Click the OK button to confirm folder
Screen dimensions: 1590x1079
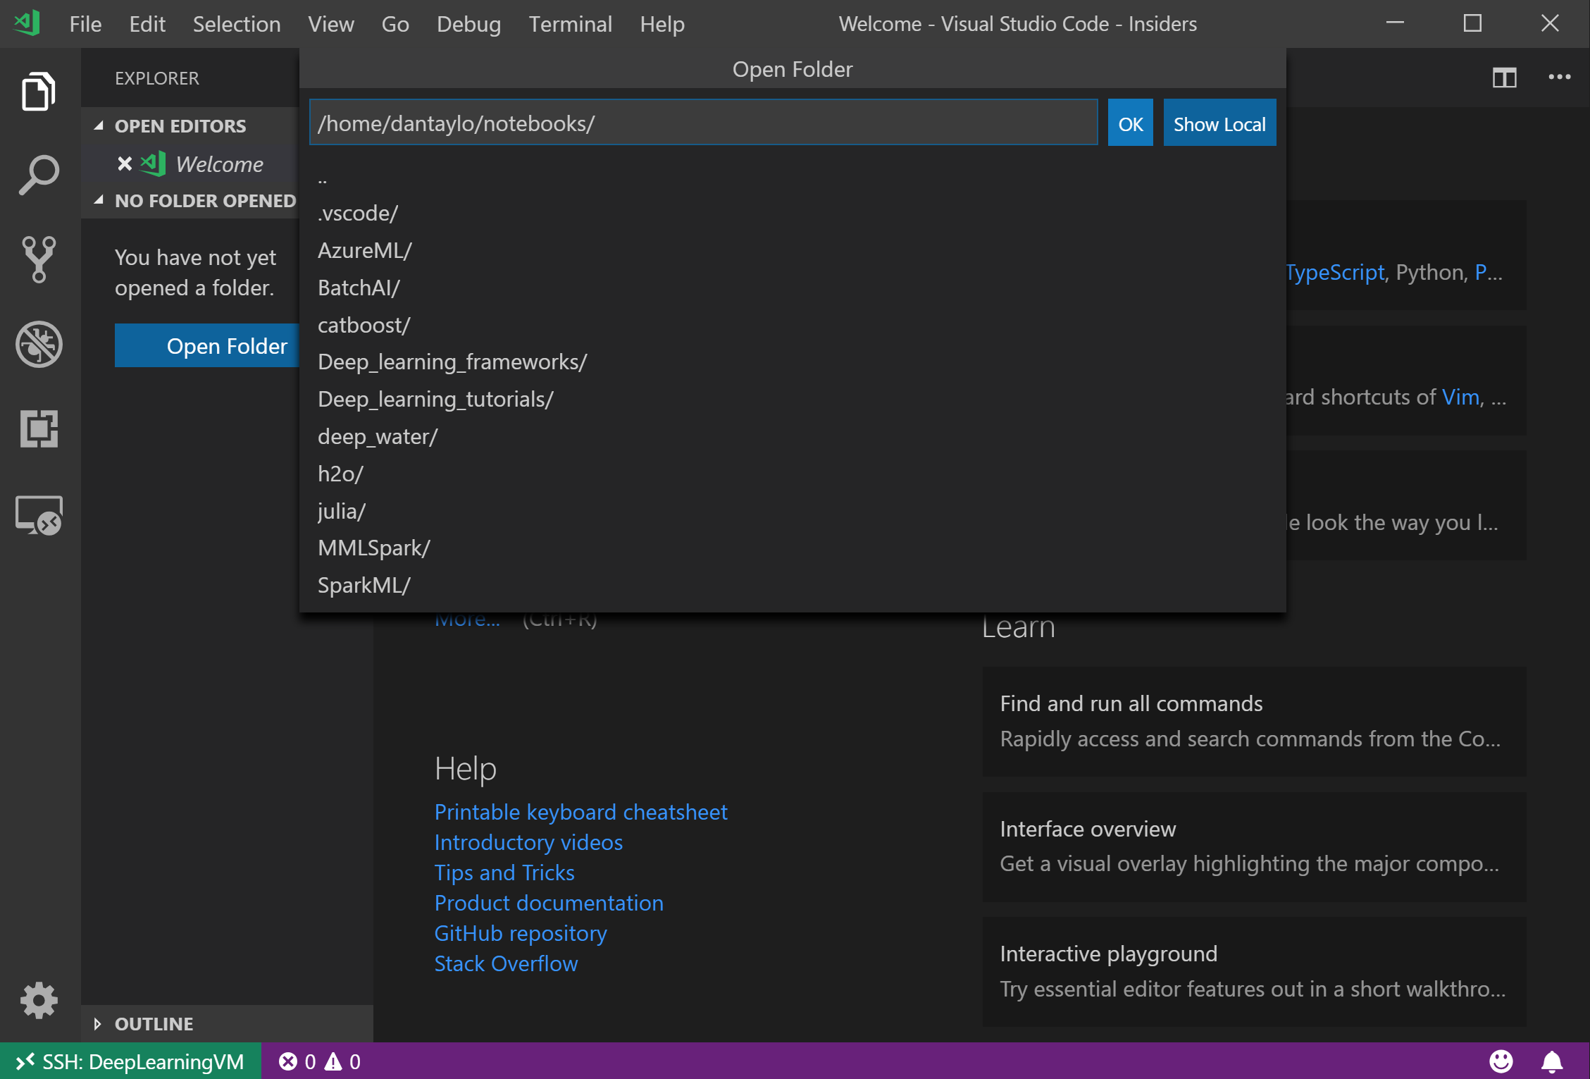coord(1129,123)
